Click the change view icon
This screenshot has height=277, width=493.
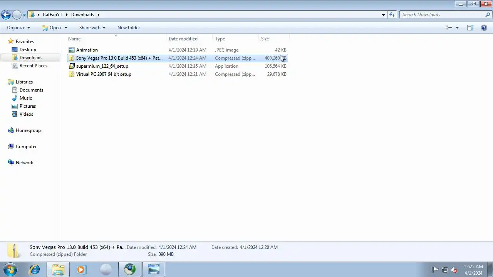[x=449, y=28]
